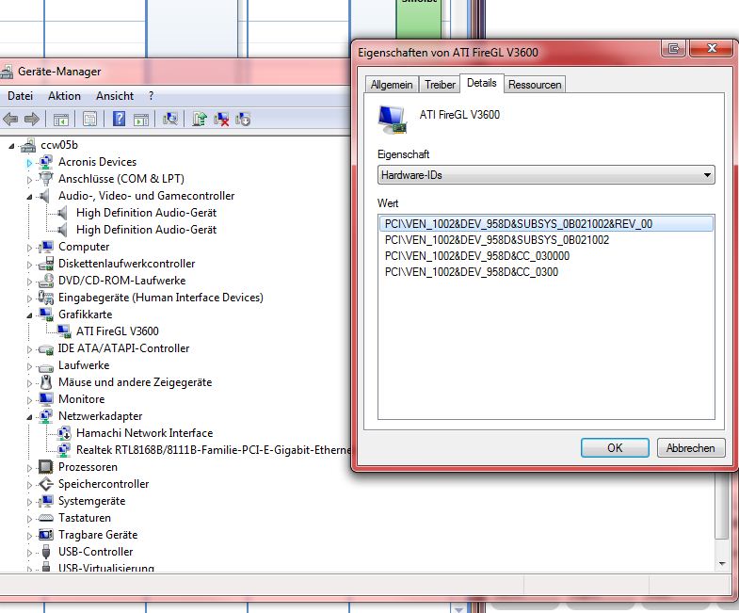739x613 pixels.
Task: Collapse the Netzwerkadapter node
Action: click(29, 417)
